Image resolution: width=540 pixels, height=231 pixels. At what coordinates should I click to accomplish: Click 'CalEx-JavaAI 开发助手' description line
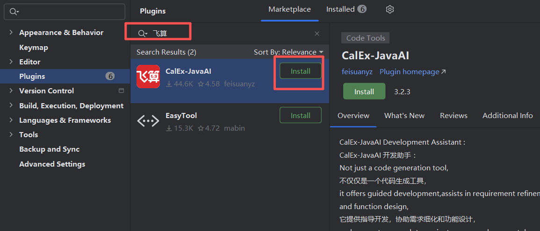[378, 155]
